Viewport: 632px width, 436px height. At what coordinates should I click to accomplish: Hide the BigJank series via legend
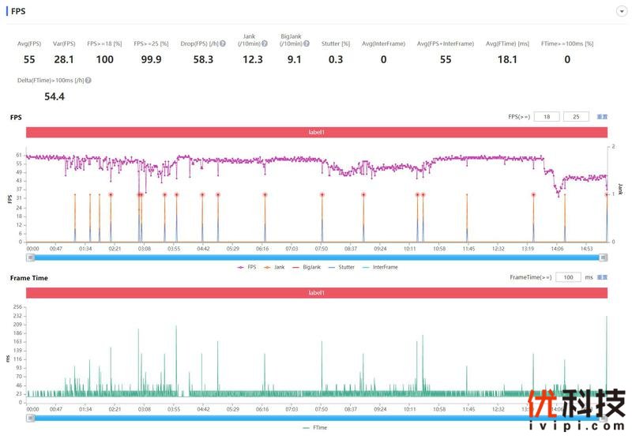point(310,267)
